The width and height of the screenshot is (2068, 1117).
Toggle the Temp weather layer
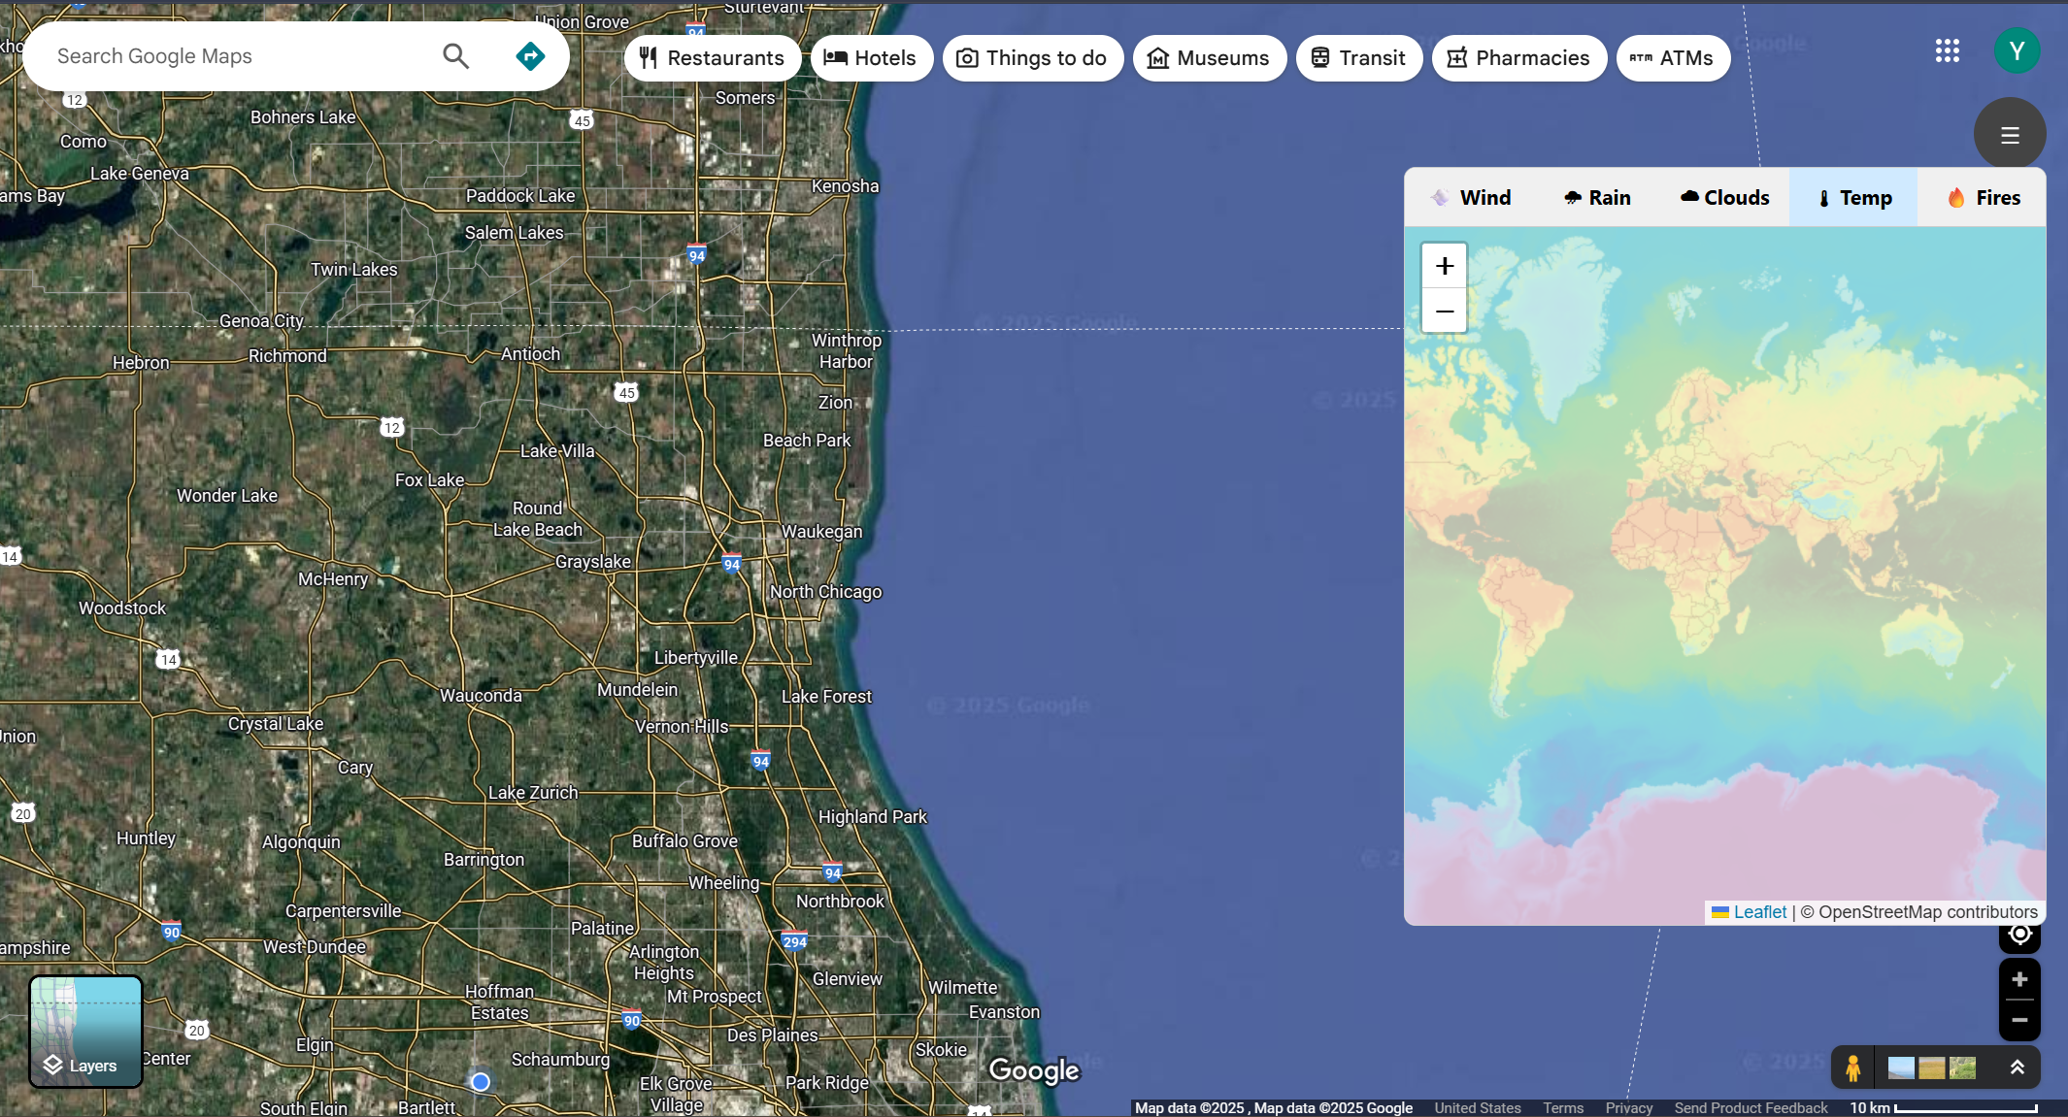point(1853,198)
